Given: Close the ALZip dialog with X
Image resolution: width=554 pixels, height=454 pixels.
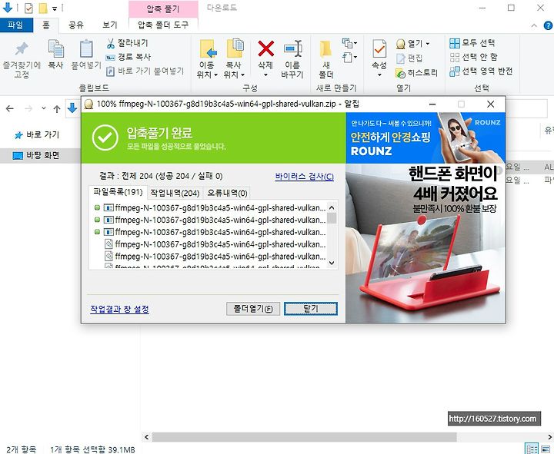Looking at the screenshot, I should (490, 104).
